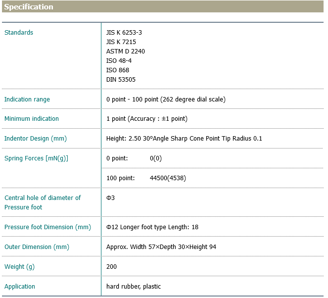Click the Spring Forces [mN(g)] label
Image resolution: width=328 pixels, height=298 pixels.
tap(36, 158)
